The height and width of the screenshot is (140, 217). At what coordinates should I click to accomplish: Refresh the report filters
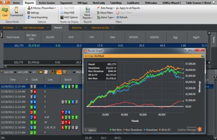point(122,17)
